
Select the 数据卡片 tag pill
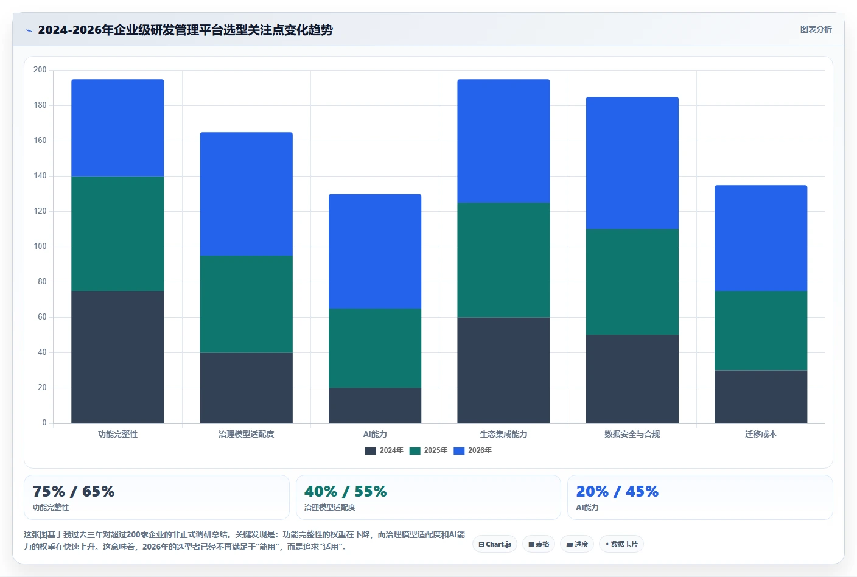[x=621, y=544]
